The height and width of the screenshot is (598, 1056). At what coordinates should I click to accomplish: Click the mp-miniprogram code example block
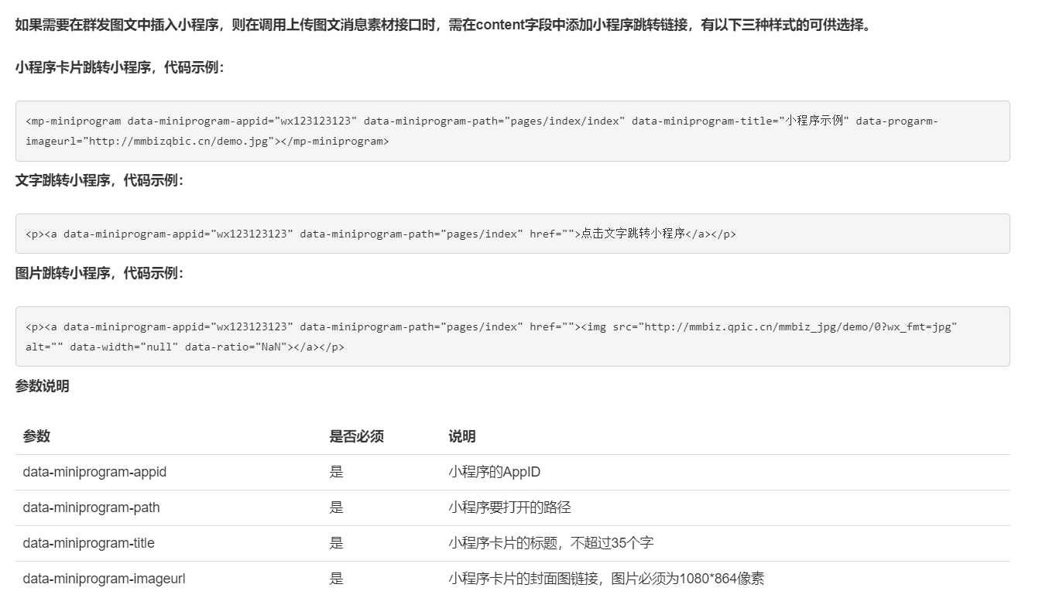513,131
